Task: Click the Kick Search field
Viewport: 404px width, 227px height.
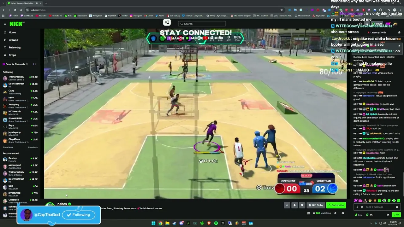Action: [x=202, y=24]
